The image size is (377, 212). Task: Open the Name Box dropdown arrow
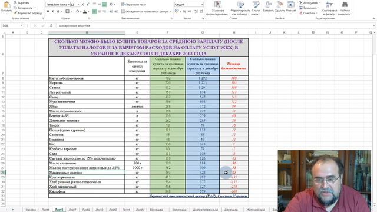[22, 25]
